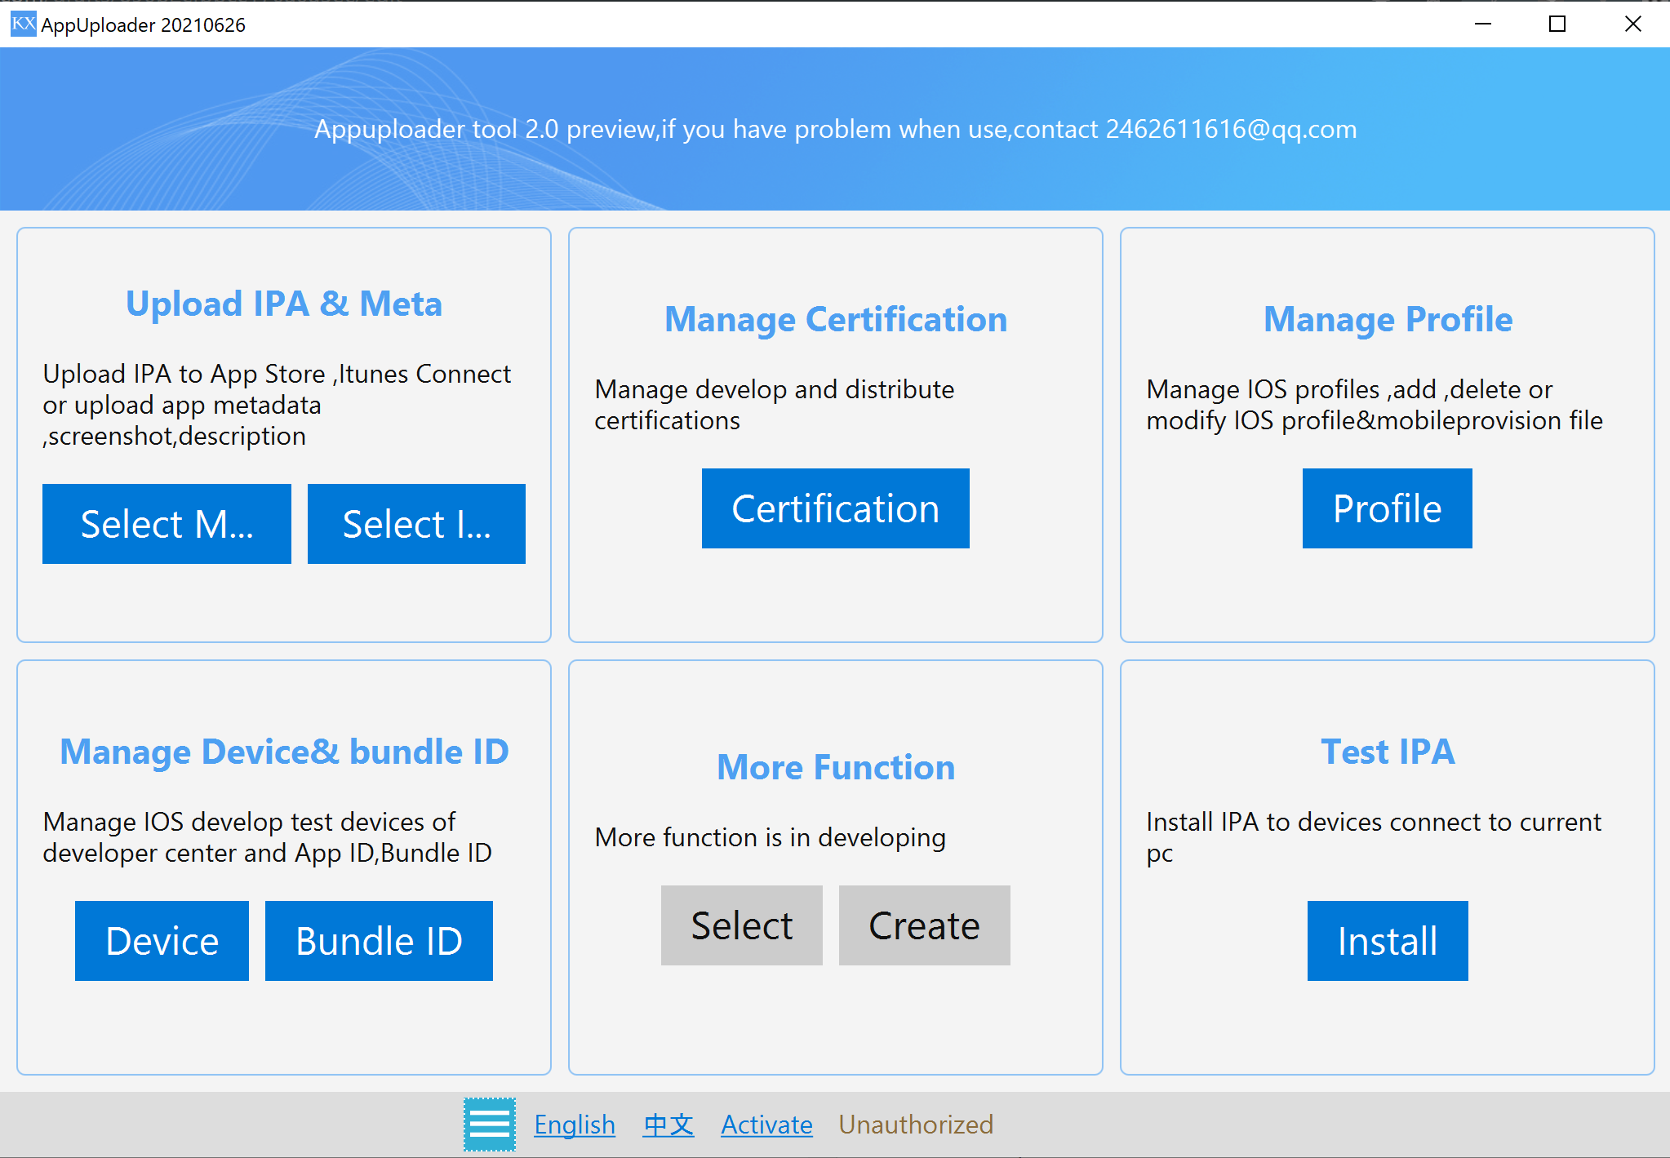Click Select under More Function

pyautogui.click(x=741, y=925)
